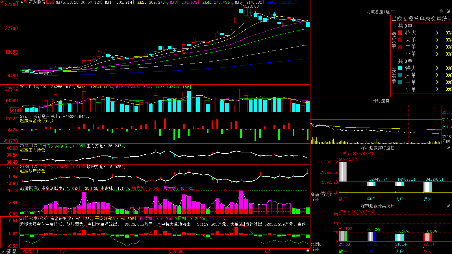The height and width of the screenshot is (254, 452).
Task: Click the 12 month marker on timeline
Action: click(x=63, y=251)
